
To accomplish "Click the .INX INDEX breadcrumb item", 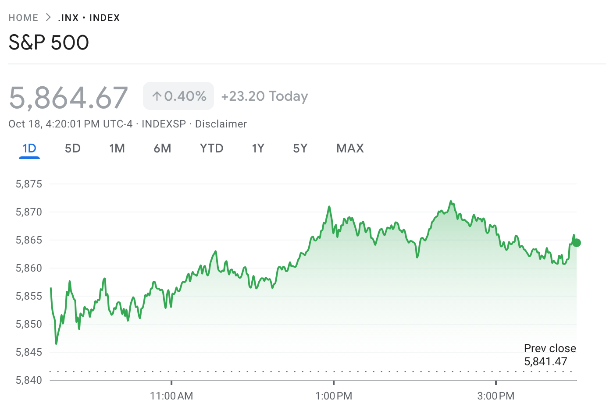I will pos(89,18).
